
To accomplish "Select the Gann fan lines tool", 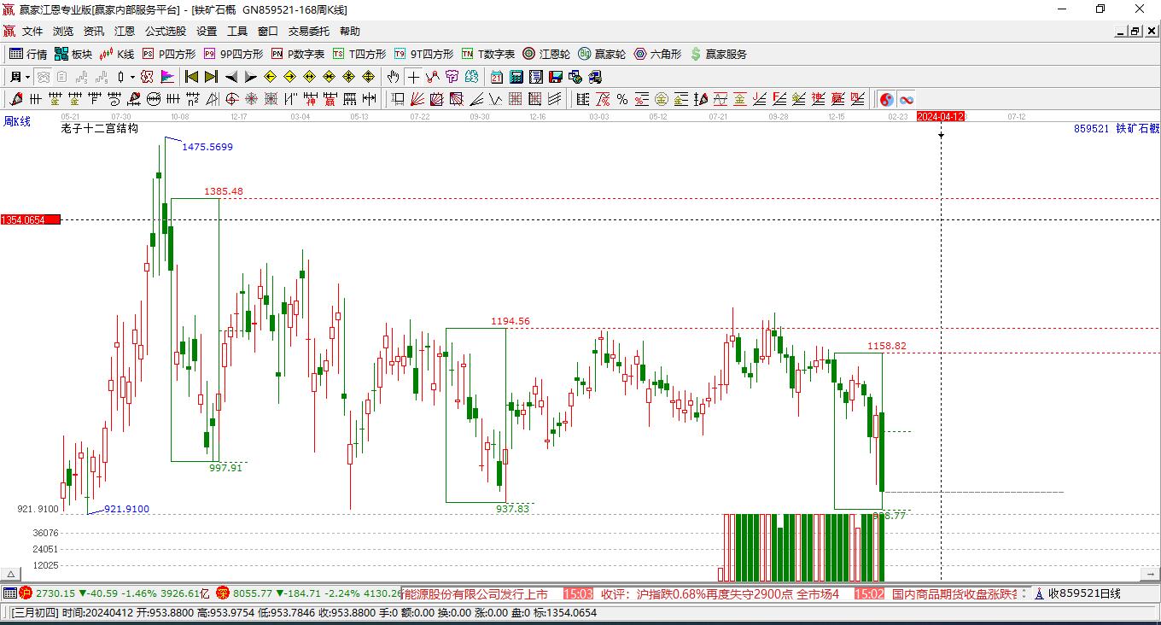I will pyautogui.click(x=417, y=99).
